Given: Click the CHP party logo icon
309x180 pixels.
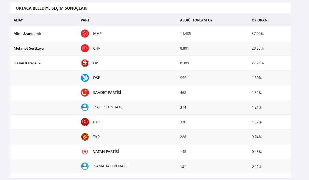Looking at the screenshot, I should tap(85, 48).
